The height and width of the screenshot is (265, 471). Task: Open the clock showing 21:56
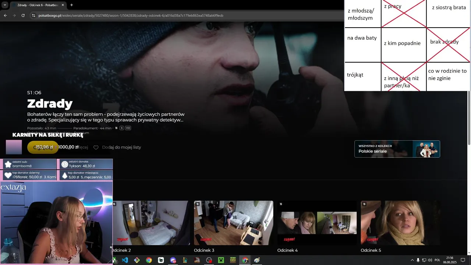pyautogui.click(x=450, y=260)
